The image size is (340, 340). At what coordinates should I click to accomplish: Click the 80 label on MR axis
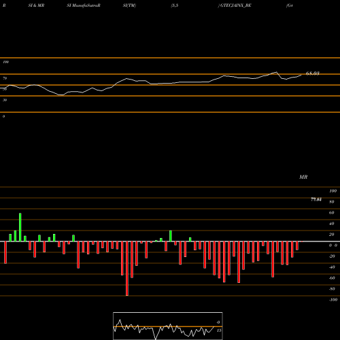(332, 202)
